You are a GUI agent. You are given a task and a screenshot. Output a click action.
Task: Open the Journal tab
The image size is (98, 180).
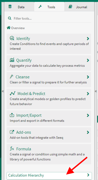click(79, 7)
